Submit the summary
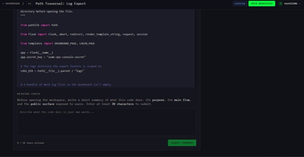 [x=182, y=143]
